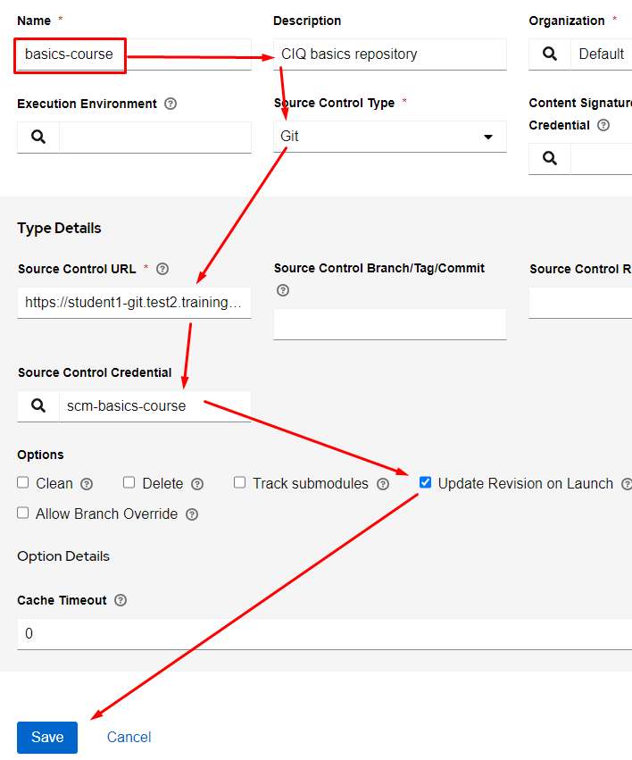632x760 pixels.
Task: Click the Save button
Action: [x=47, y=737]
